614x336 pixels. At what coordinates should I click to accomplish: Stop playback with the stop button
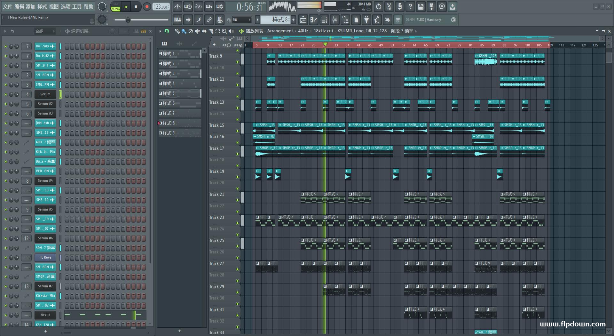point(136,7)
